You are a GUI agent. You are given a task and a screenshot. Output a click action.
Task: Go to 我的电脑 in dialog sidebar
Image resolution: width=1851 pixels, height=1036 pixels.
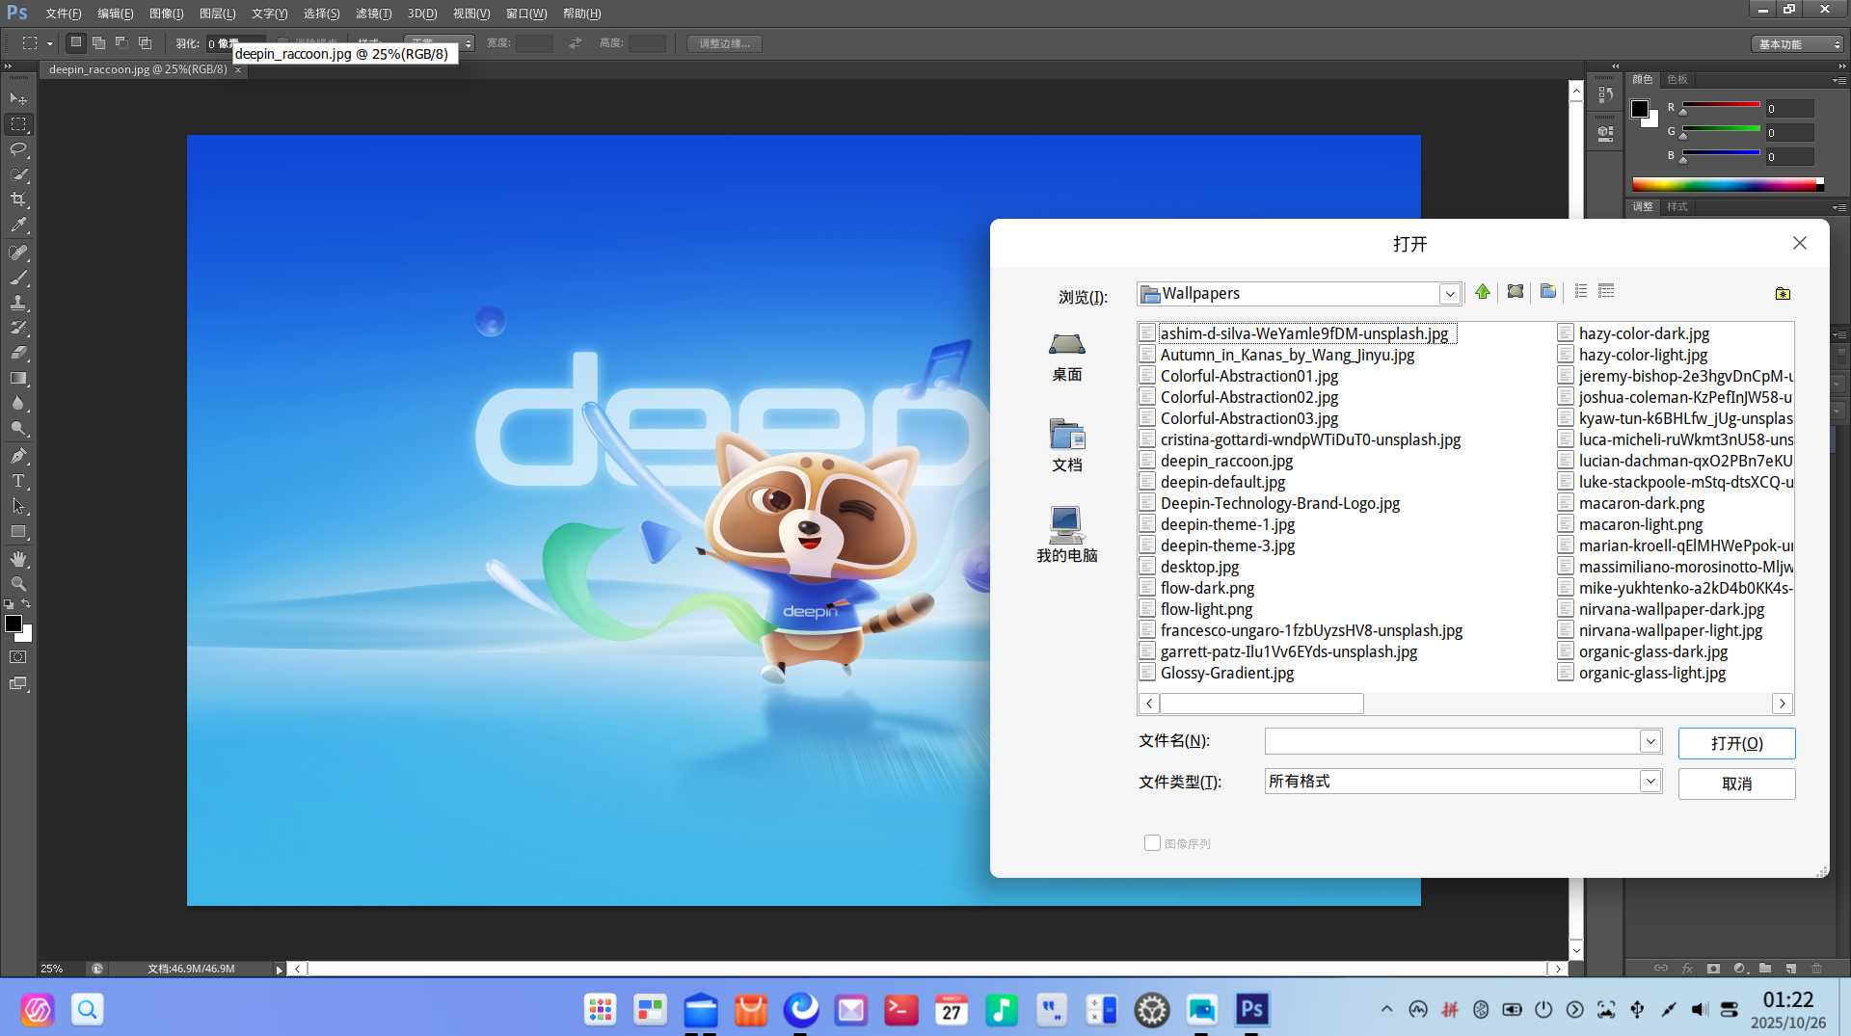(x=1066, y=535)
